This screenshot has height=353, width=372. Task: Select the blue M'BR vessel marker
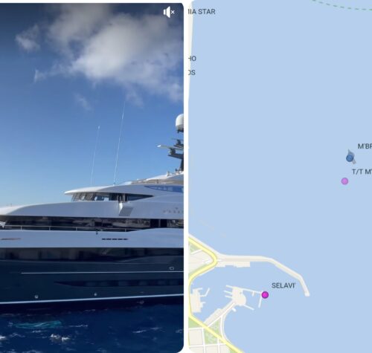click(x=350, y=158)
